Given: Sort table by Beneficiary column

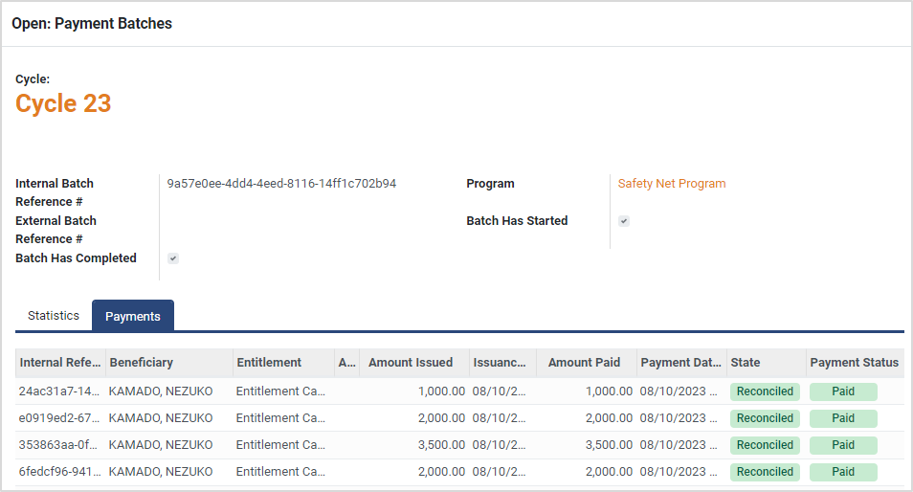Looking at the screenshot, I should click(x=142, y=363).
